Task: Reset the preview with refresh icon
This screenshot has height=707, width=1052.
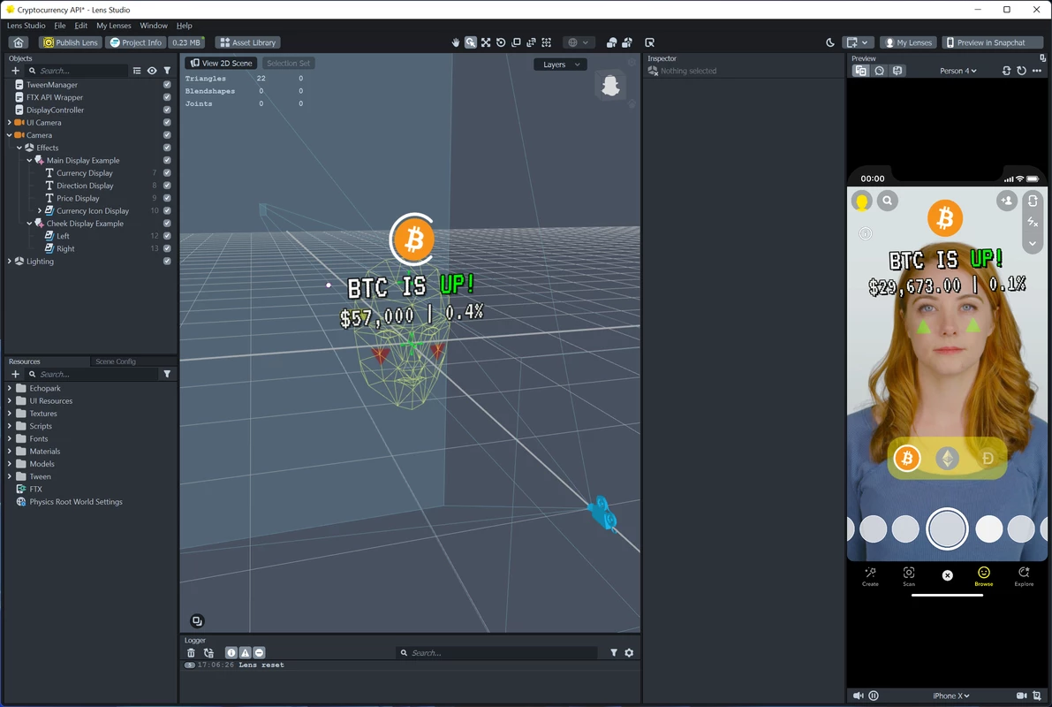Action: [1021, 71]
